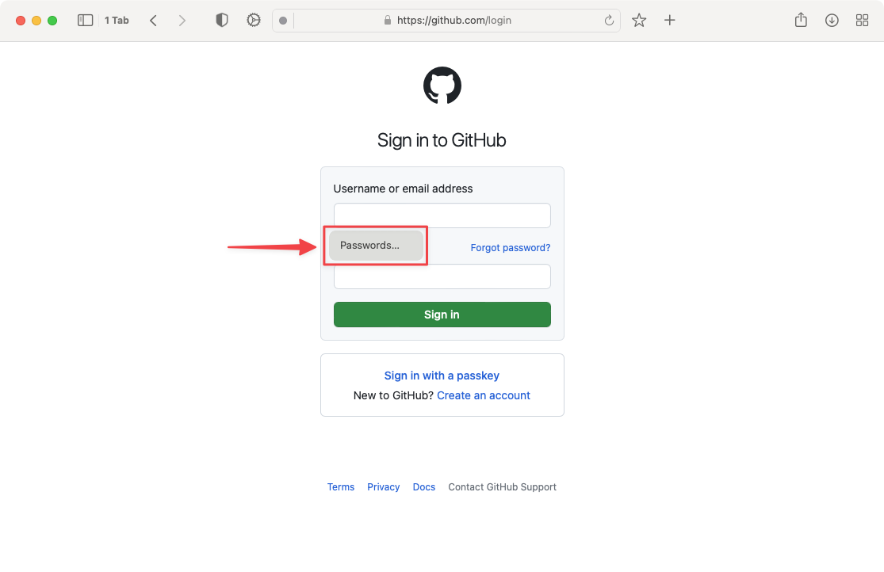This screenshot has height=572, width=884.
Task: Click the 1 Tab label
Action: (x=116, y=20)
